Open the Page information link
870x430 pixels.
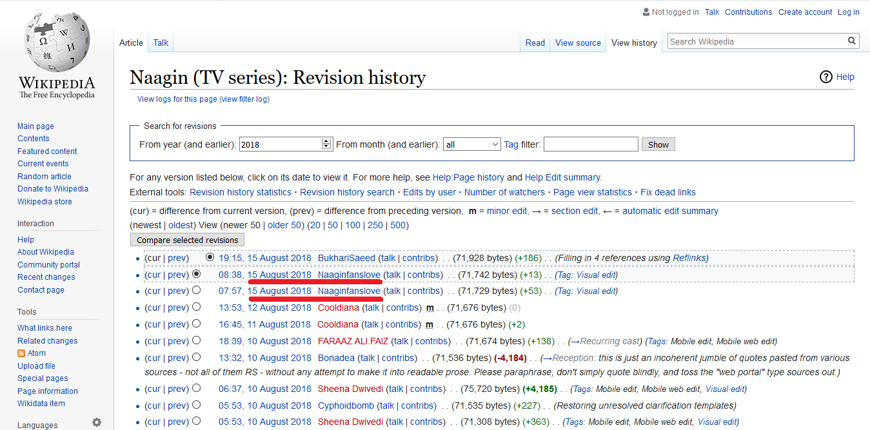coord(48,391)
